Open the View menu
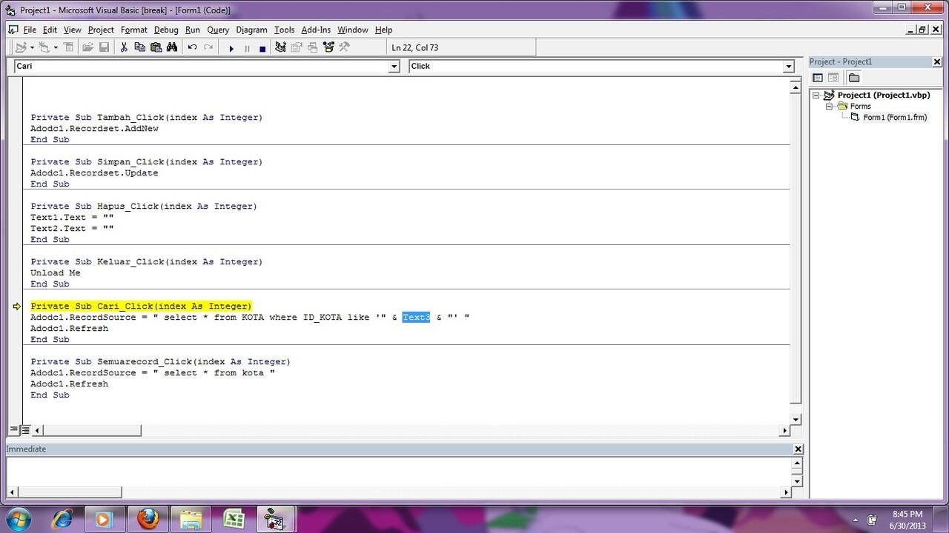Image resolution: width=949 pixels, height=533 pixels. 73,30
